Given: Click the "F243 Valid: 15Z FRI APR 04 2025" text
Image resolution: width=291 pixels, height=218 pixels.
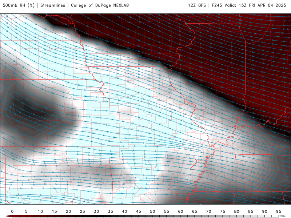Looking at the screenshot, I should [249, 5].
